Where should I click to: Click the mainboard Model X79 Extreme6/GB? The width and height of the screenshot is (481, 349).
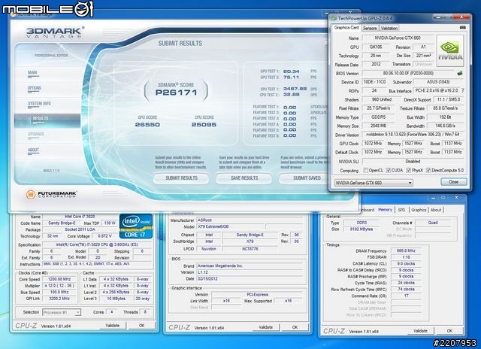point(230,226)
